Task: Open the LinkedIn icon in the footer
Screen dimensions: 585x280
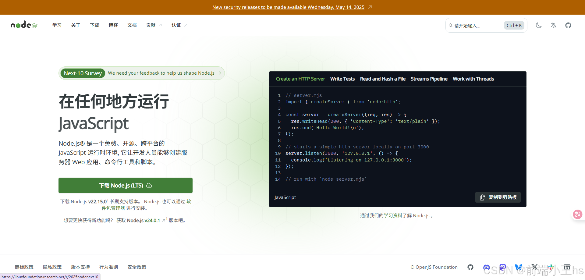Action: coord(567,267)
